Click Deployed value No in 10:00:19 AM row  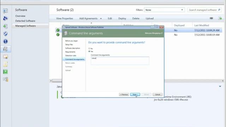coord(176,35)
